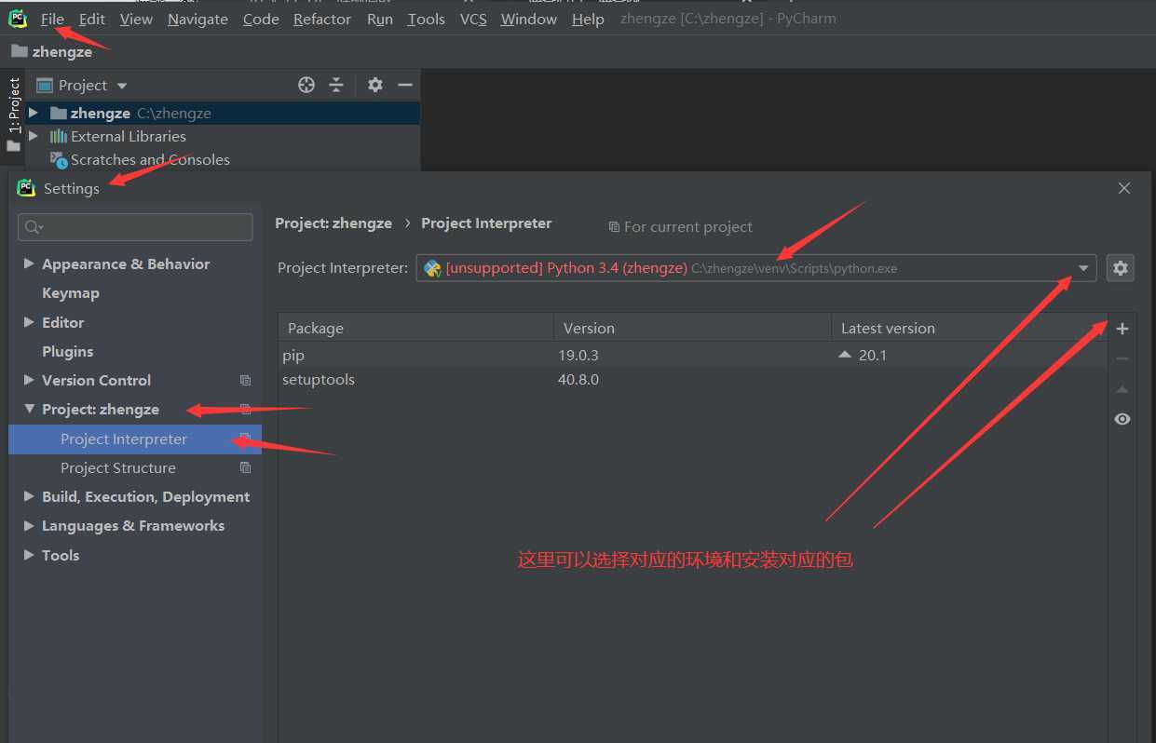Collapse all in the Project tool window
The image size is (1156, 743).
coord(336,85)
